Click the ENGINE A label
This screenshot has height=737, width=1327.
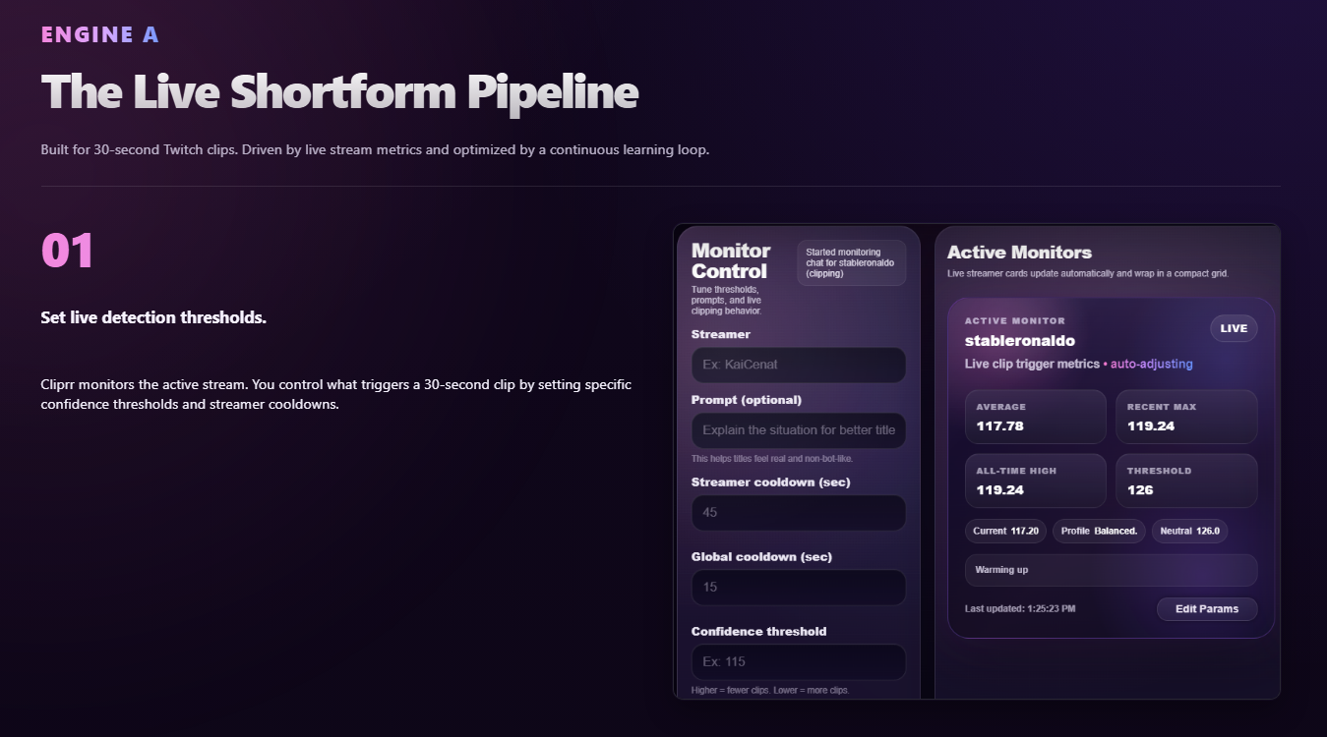(x=99, y=33)
